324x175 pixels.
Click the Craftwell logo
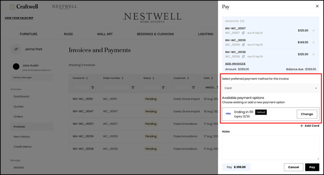pos(24,7)
